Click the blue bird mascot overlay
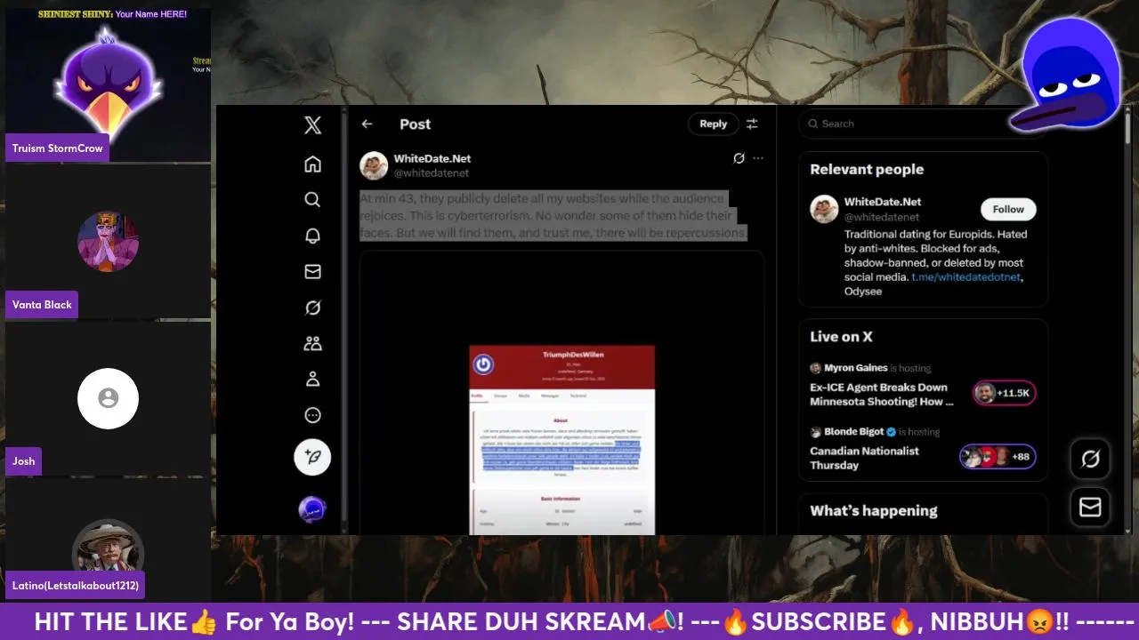The image size is (1139, 640). (1066, 76)
